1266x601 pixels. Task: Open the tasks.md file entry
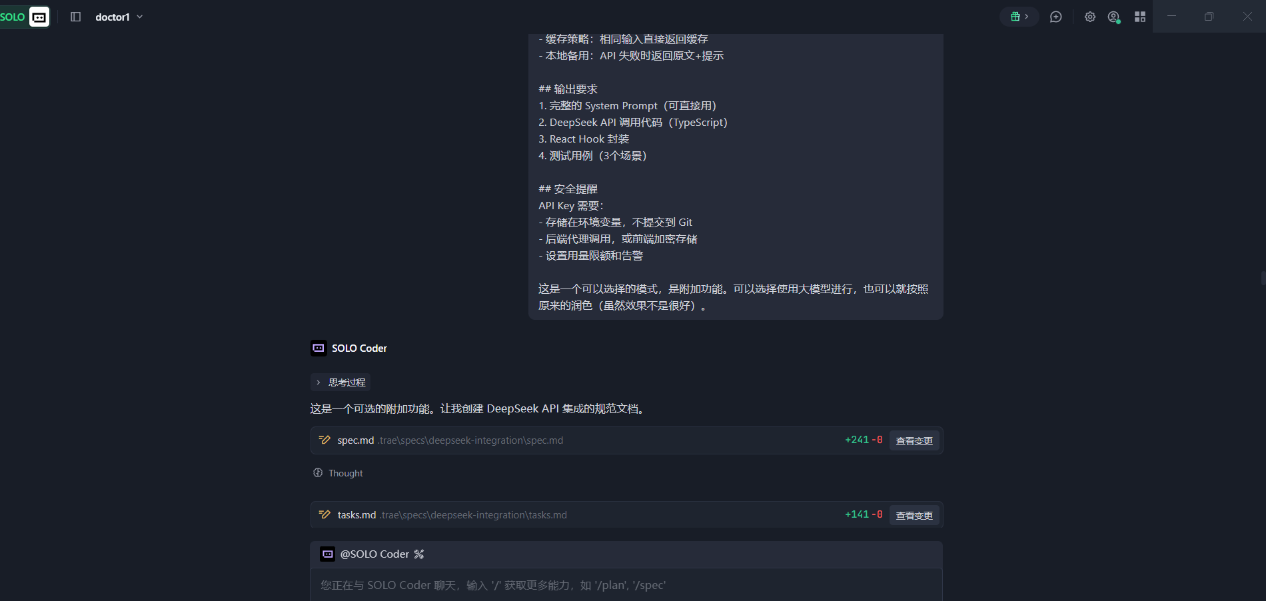click(x=356, y=515)
